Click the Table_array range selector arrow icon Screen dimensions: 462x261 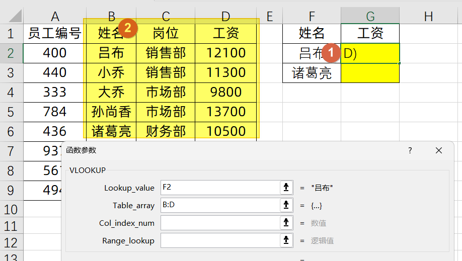coord(286,205)
